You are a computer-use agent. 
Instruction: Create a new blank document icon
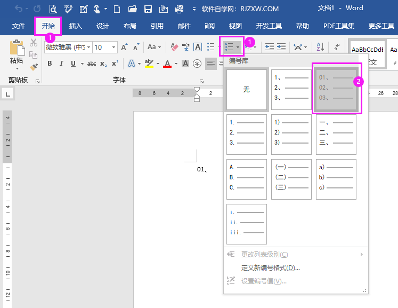tap(117, 9)
